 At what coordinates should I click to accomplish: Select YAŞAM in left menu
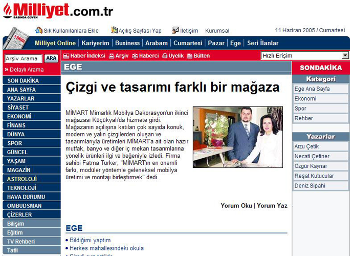tap(32, 161)
